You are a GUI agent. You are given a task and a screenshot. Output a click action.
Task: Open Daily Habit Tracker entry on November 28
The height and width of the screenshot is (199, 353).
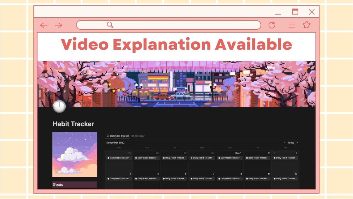pyautogui.click(x=147, y=158)
